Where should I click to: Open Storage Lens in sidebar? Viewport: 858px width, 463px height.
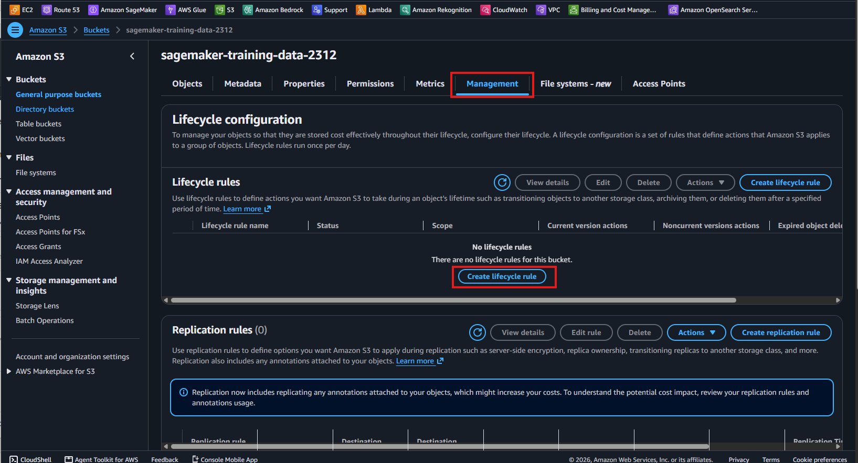coord(37,306)
